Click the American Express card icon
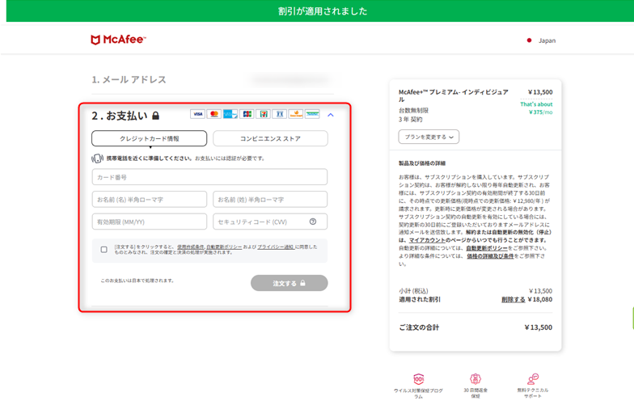 tap(230, 114)
